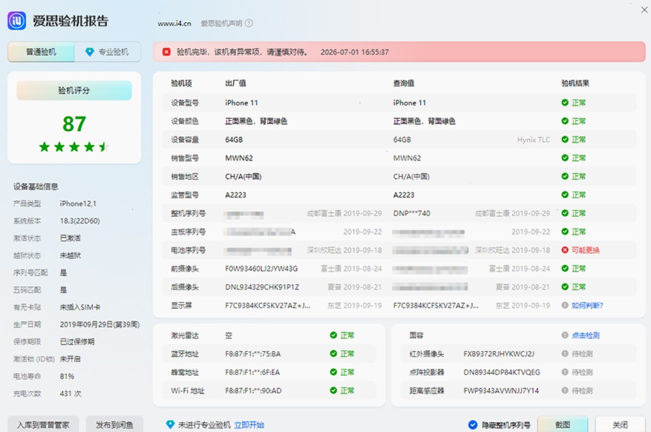Click the 截图 screenshot button
This screenshot has height=432, width=651.
point(563,425)
